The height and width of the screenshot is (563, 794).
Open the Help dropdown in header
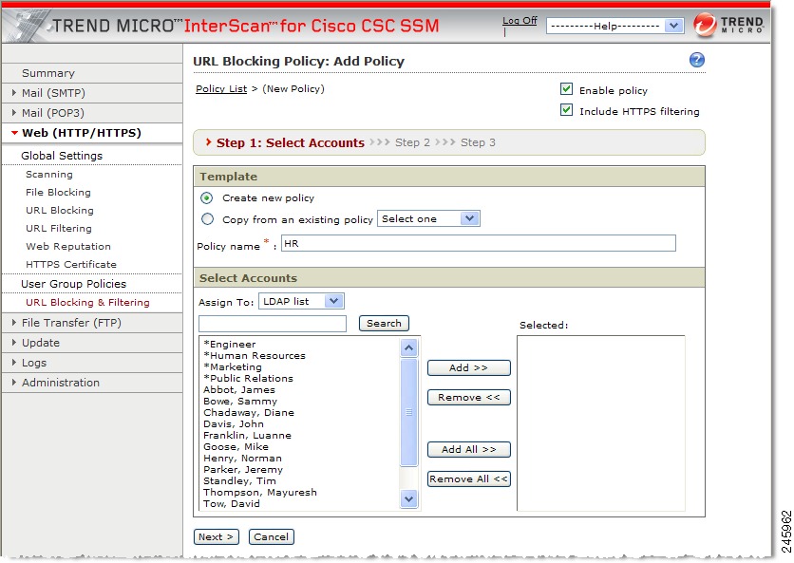tap(615, 26)
